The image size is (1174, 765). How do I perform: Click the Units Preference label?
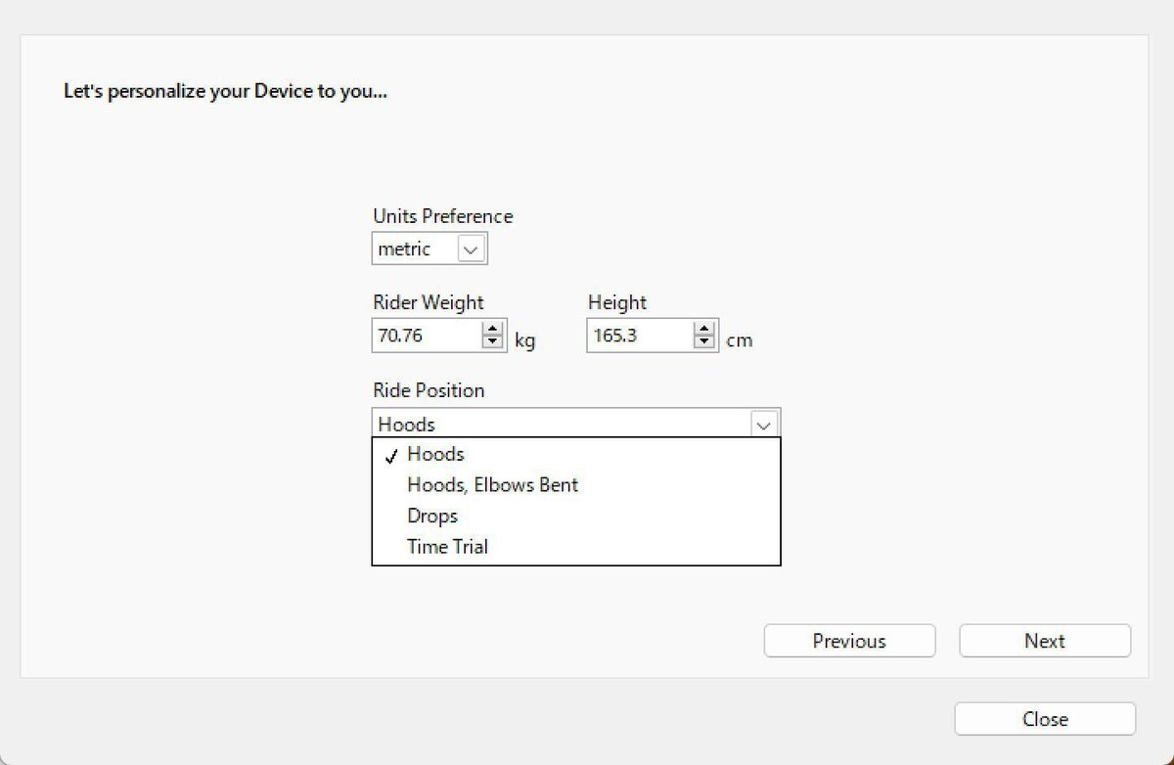pos(442,216)
